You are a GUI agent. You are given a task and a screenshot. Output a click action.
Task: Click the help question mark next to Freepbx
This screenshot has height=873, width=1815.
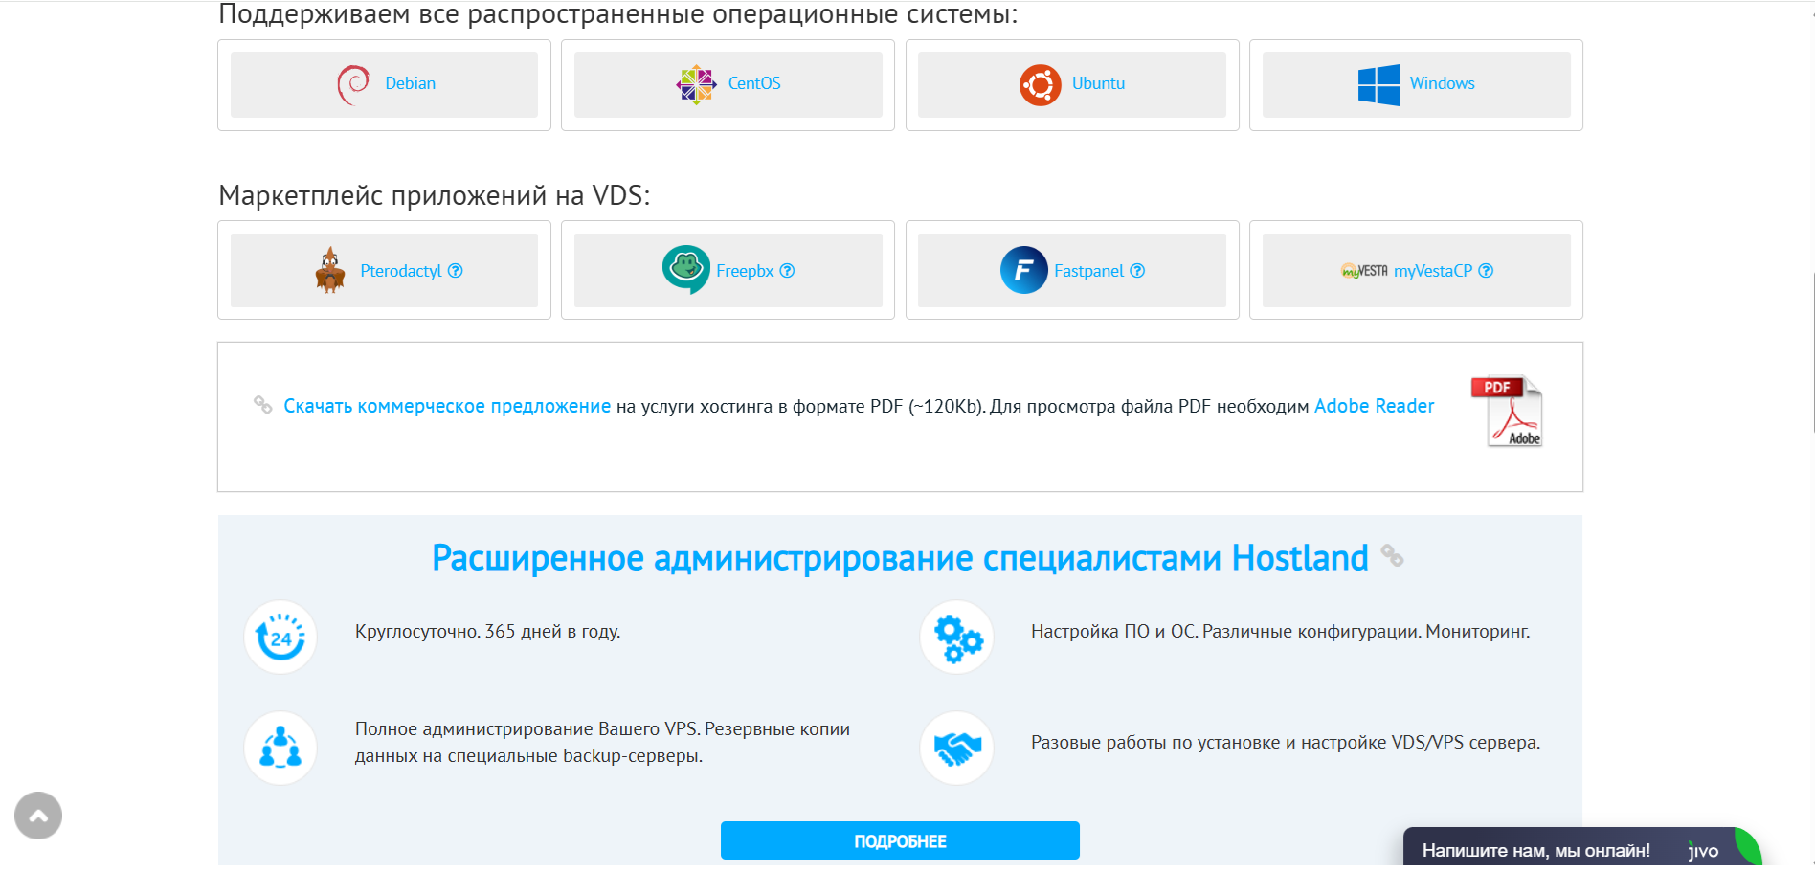pos(787,271)
